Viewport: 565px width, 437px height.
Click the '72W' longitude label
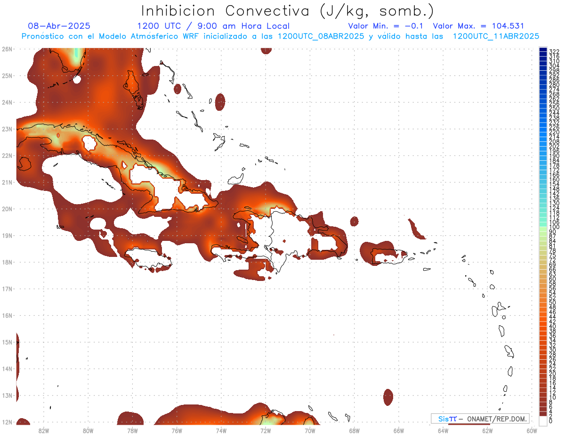266,430
